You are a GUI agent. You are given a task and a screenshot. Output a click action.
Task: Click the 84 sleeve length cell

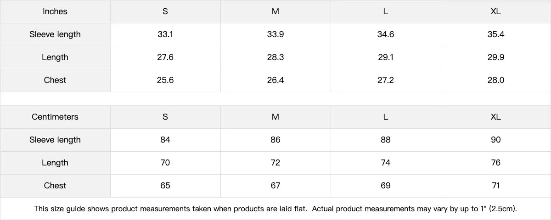(x=165, y=140)
